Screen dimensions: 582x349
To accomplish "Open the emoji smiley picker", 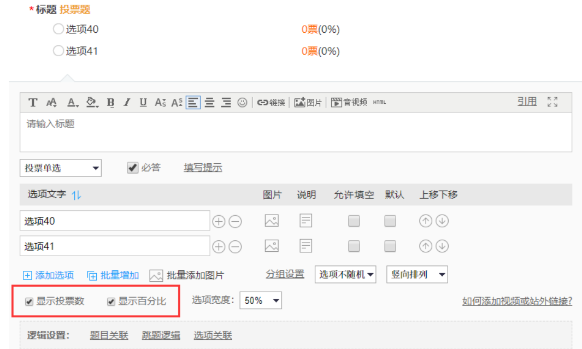I will pyautogui.click(x=243, y=102).
